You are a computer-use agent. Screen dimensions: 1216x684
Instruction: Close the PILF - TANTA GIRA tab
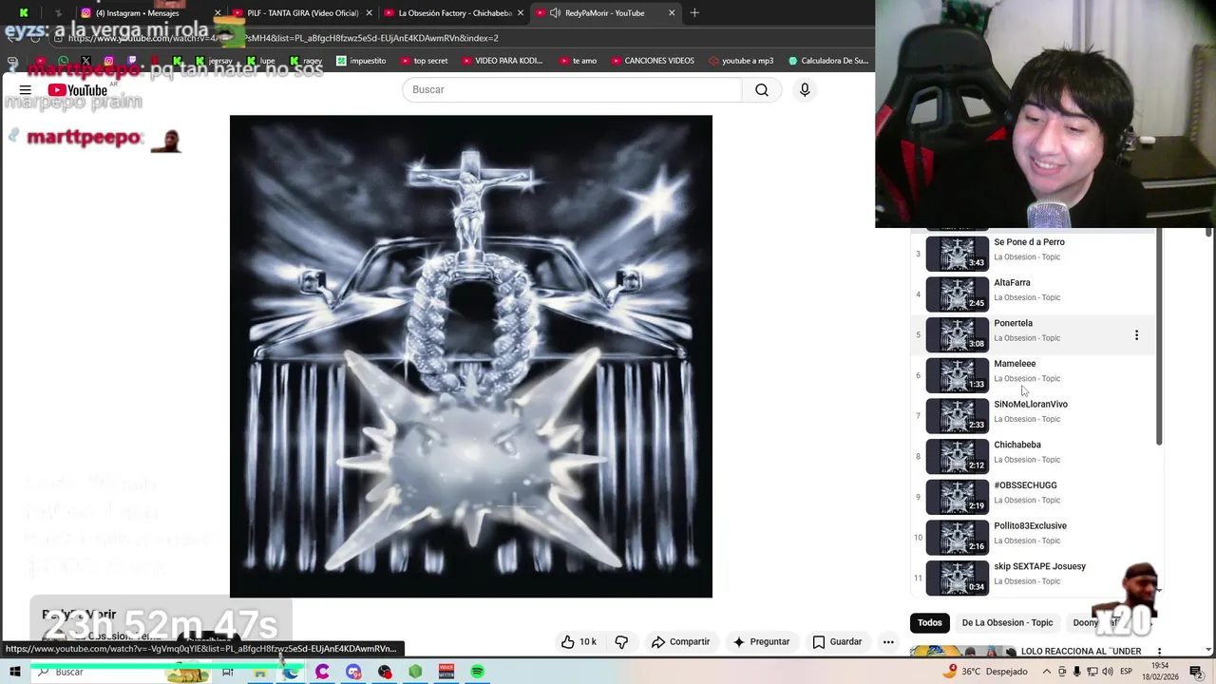pos(369,13)
